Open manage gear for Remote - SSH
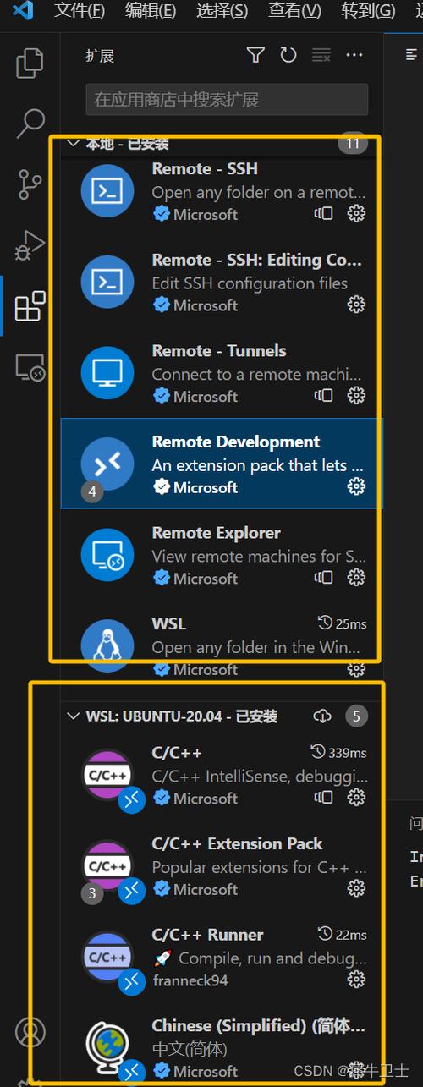 coord(356,214)
